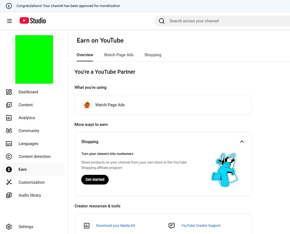Click the info icon in monetization banner
The image size is (290, 234).
pyautogui.click(x=9, y=6)
